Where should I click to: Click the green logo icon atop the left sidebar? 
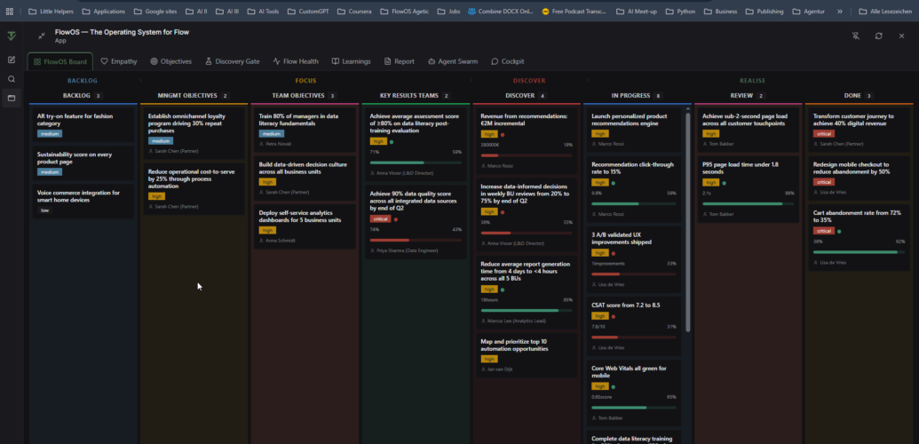tap(12, 36)
